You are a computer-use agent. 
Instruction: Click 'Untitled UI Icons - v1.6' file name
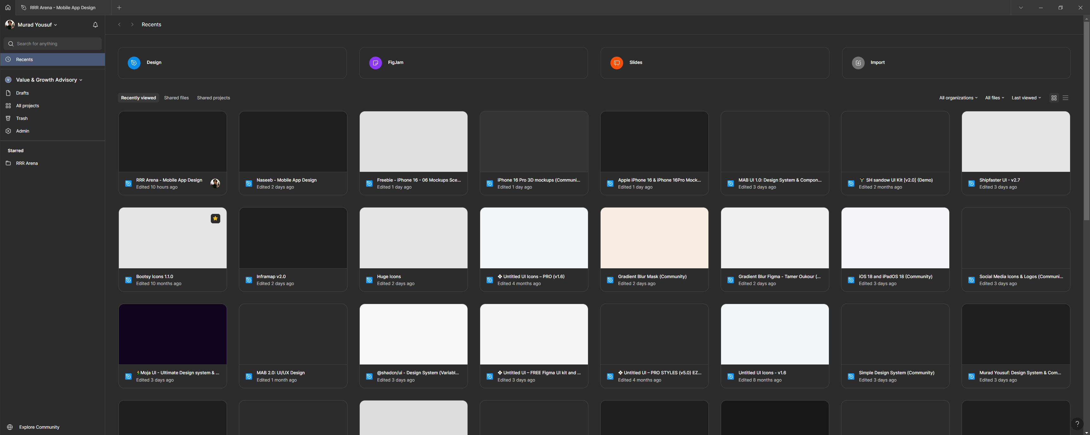762,373
